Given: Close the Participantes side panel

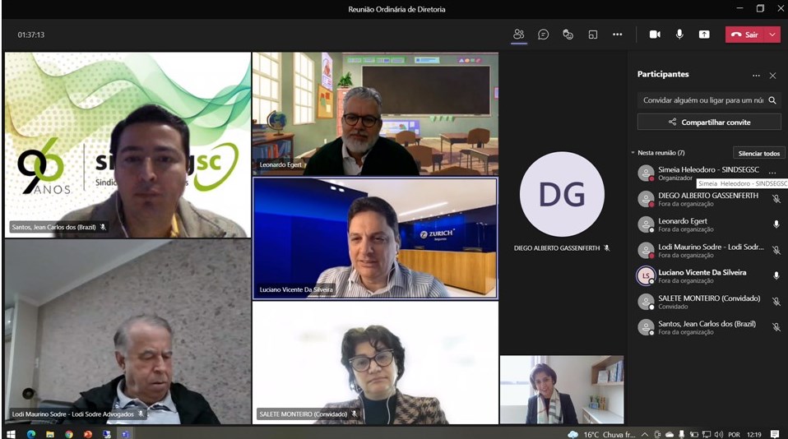Looking at the screenshot, I should tap(772, 75).
